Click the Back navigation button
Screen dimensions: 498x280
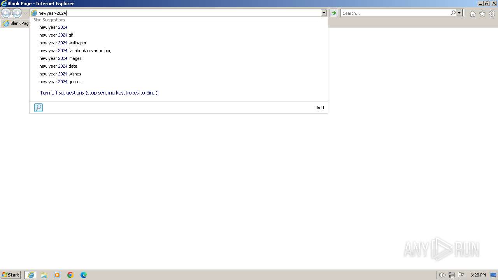pos(6,13)
